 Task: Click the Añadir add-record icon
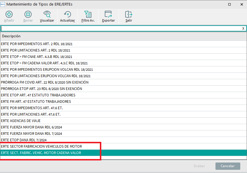click(9, 15)
